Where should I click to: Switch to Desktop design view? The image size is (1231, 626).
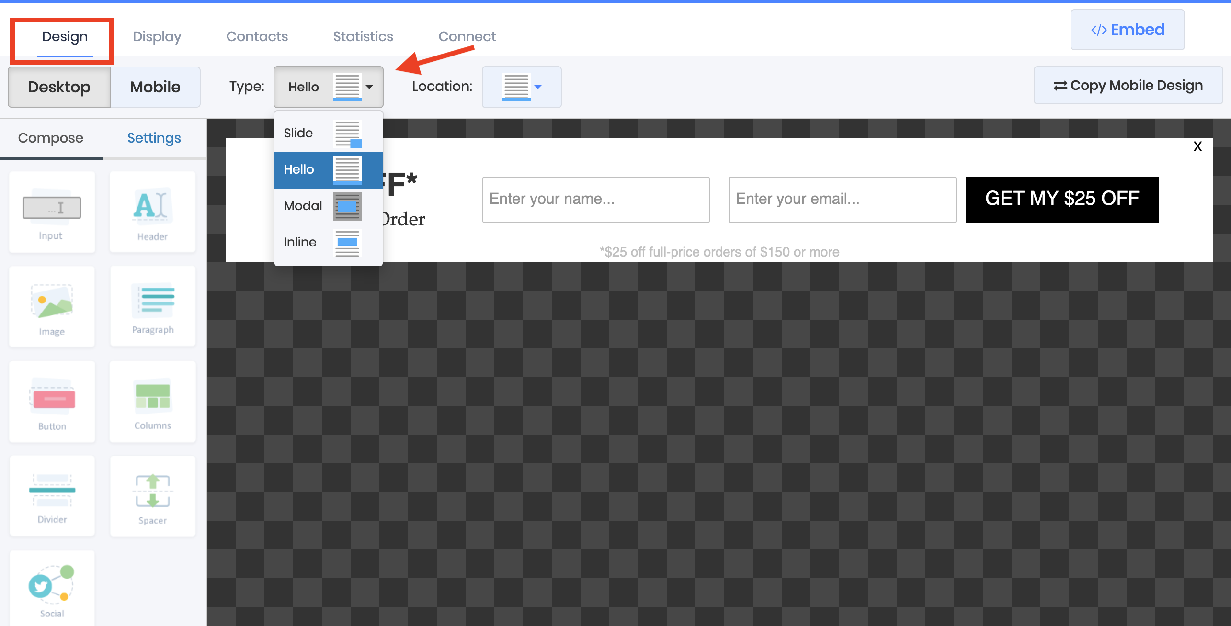coord(59,87)
